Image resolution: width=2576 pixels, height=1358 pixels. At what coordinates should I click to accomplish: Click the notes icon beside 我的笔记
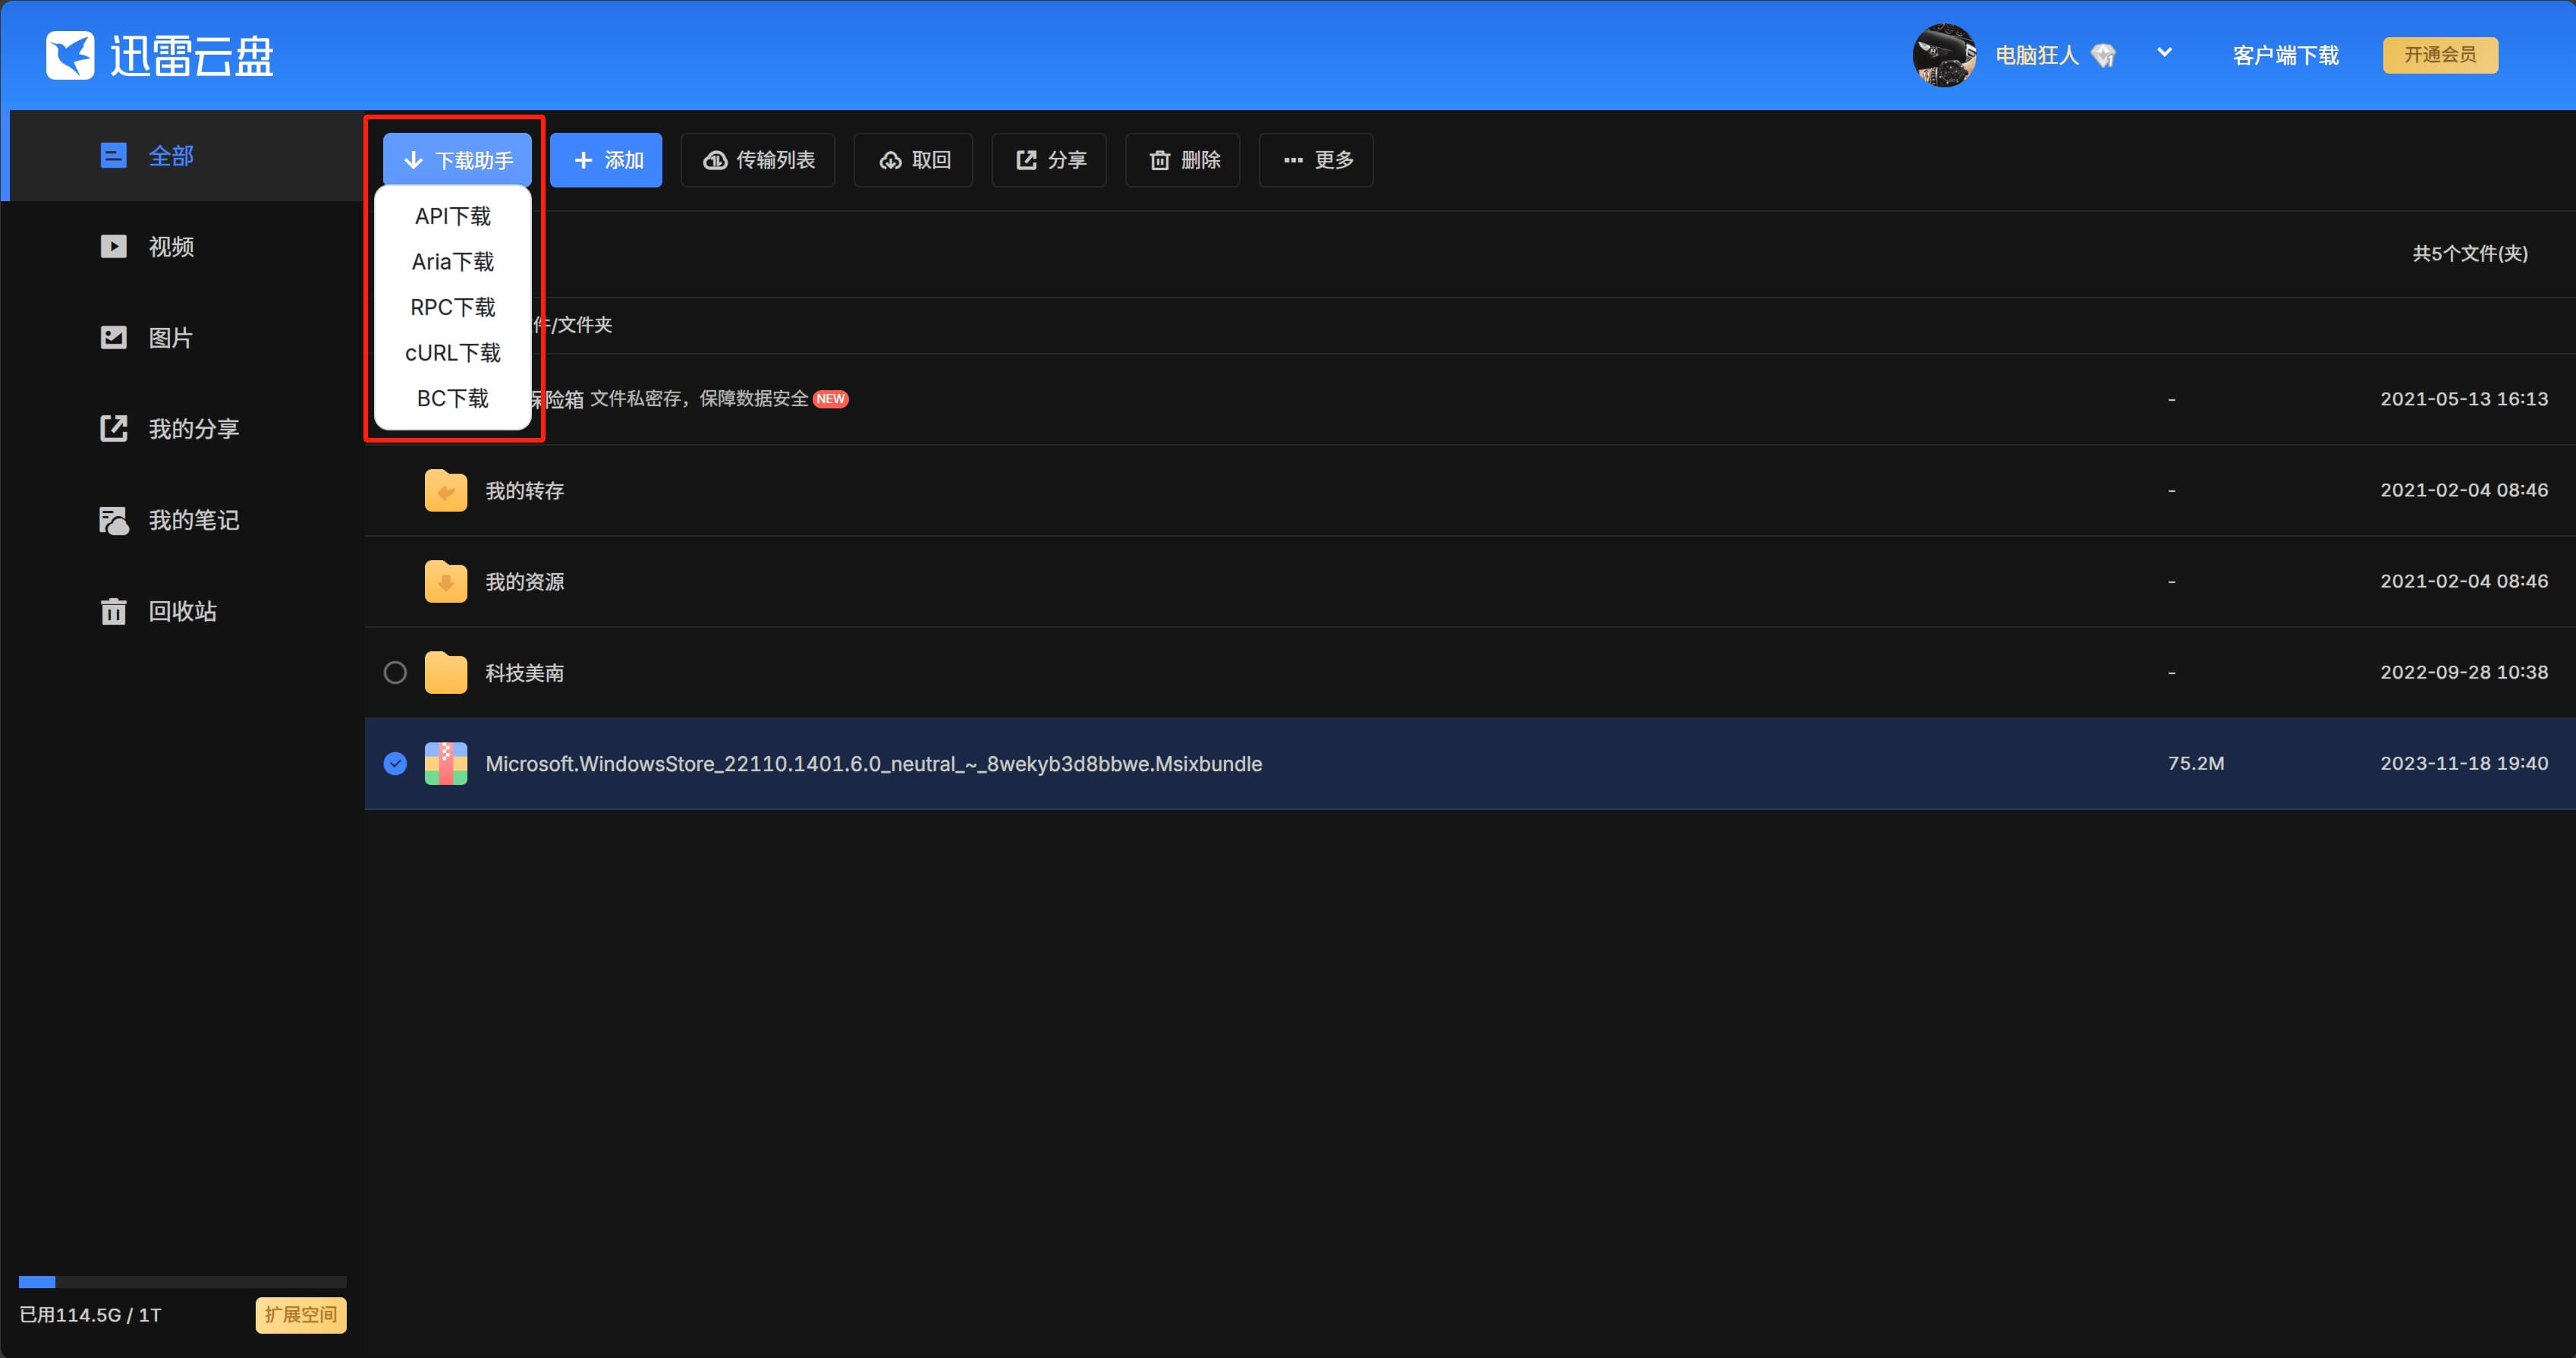click(x=114, y=521)
